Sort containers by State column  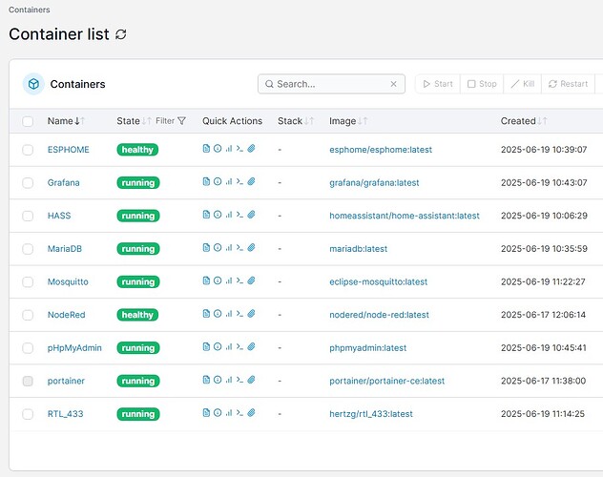pyautogui.click(x=134, y=121)
